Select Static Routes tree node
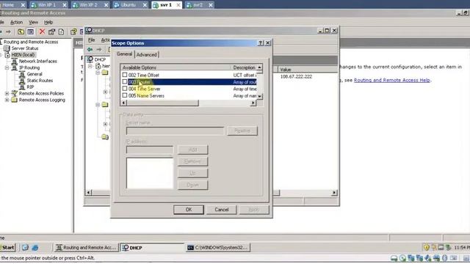 click(x=40, y=81)
